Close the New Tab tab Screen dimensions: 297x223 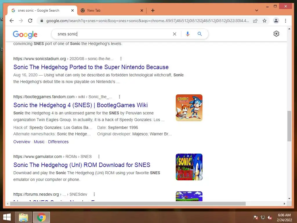(x=142, y=10)
